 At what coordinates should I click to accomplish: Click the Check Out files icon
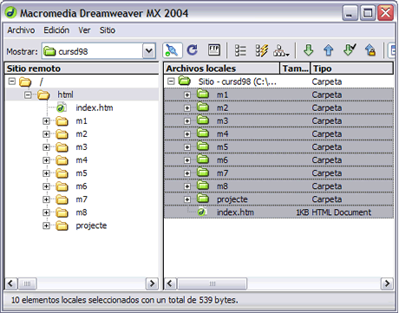[x=350, y=50]
